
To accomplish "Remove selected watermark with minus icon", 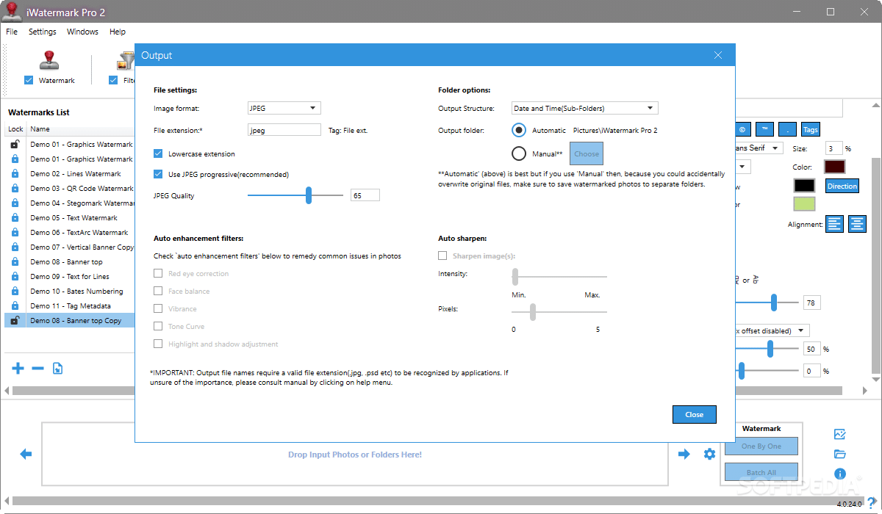I will click(37, 369).
